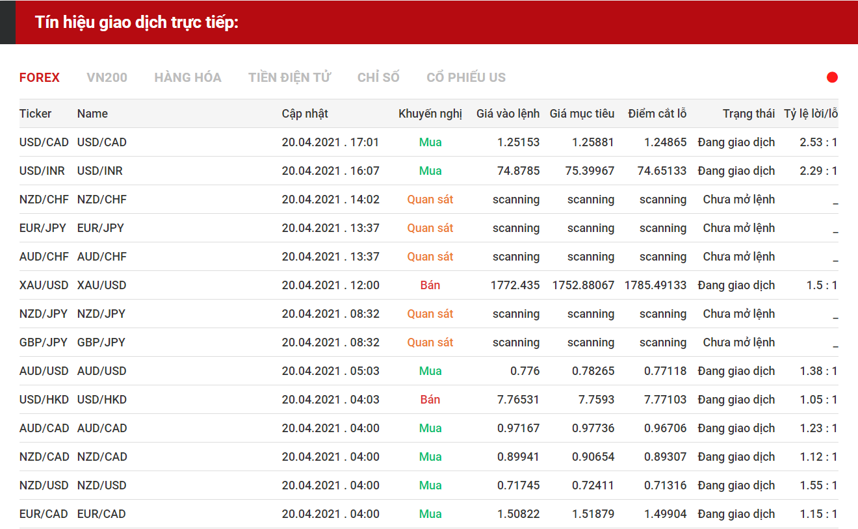Click the target price 1.25881
The height and width of the screenshot is (529, 858).
(593, 142)
